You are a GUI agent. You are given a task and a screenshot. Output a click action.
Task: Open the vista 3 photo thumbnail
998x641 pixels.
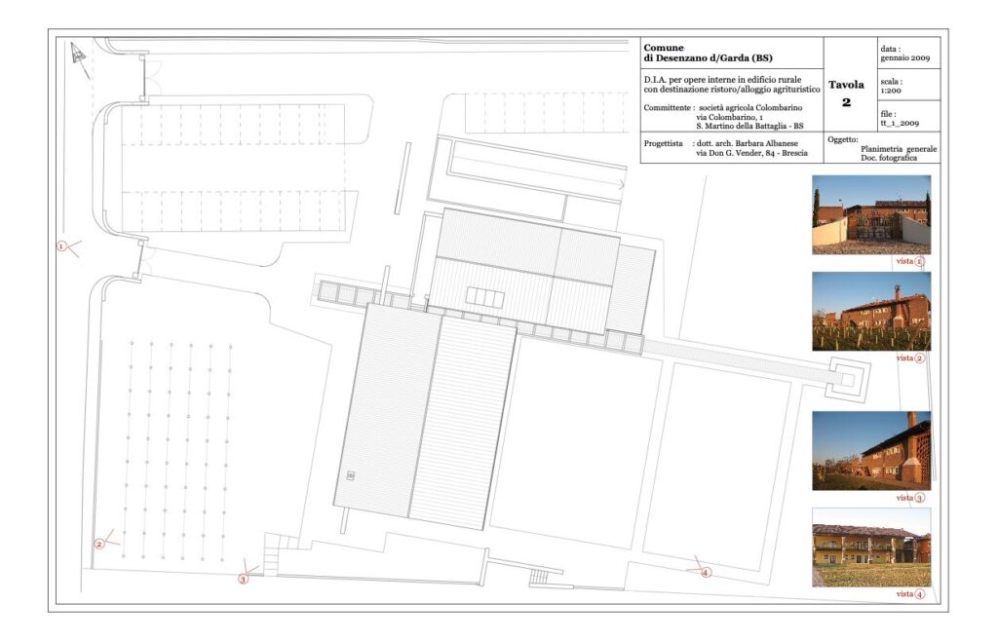coord(871,451)
